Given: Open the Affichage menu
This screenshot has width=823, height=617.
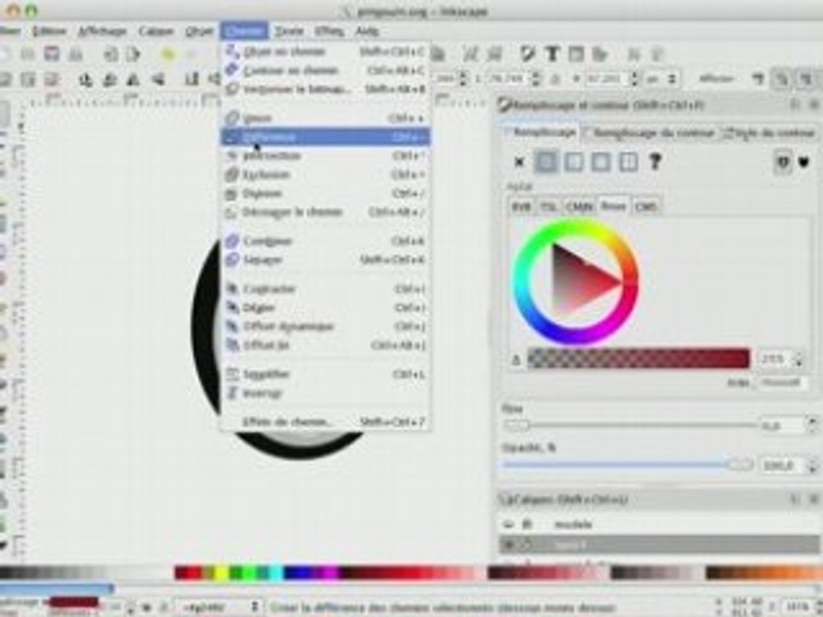Looking at the screenshot, I should 102,31.
